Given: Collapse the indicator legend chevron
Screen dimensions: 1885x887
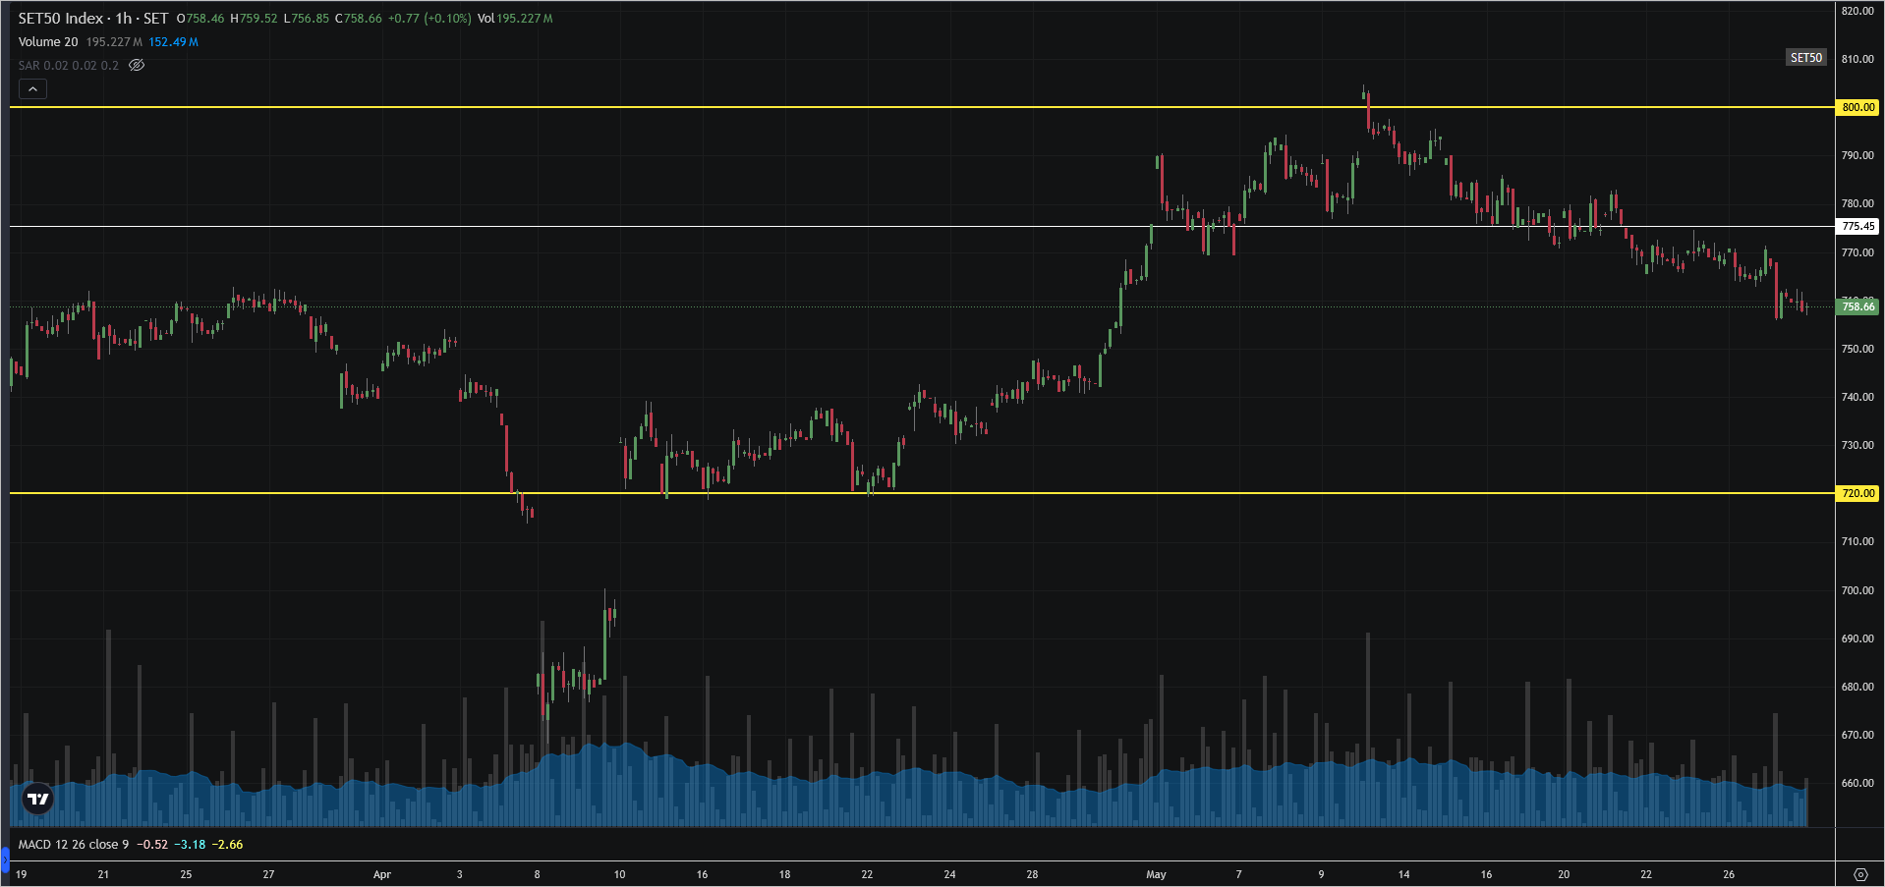Looking at the screenshot, I should (x=32, y=89).
